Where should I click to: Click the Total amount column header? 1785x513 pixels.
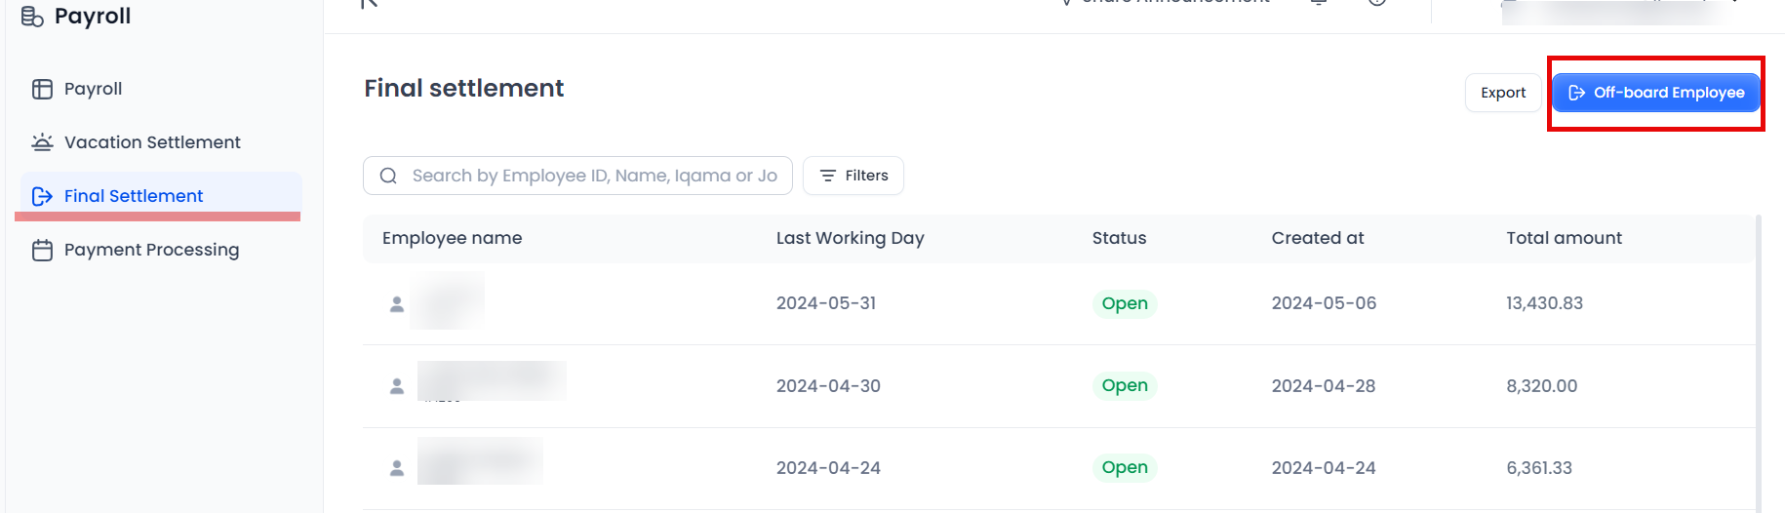[x=1564, y=238]
